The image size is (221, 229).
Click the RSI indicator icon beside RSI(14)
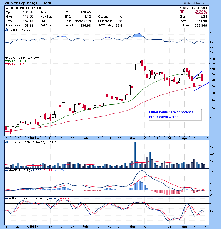6,30
